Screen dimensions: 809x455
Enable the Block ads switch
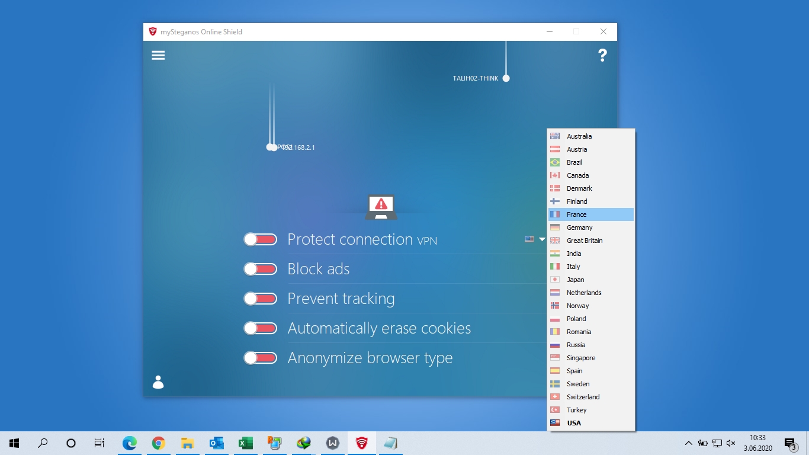[x=261, y=269]
